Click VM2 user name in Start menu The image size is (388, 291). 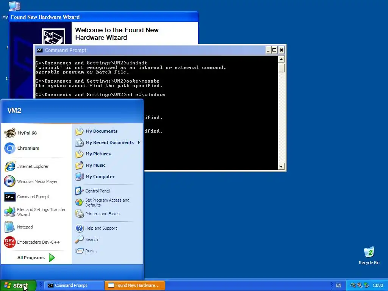[14, 110]
